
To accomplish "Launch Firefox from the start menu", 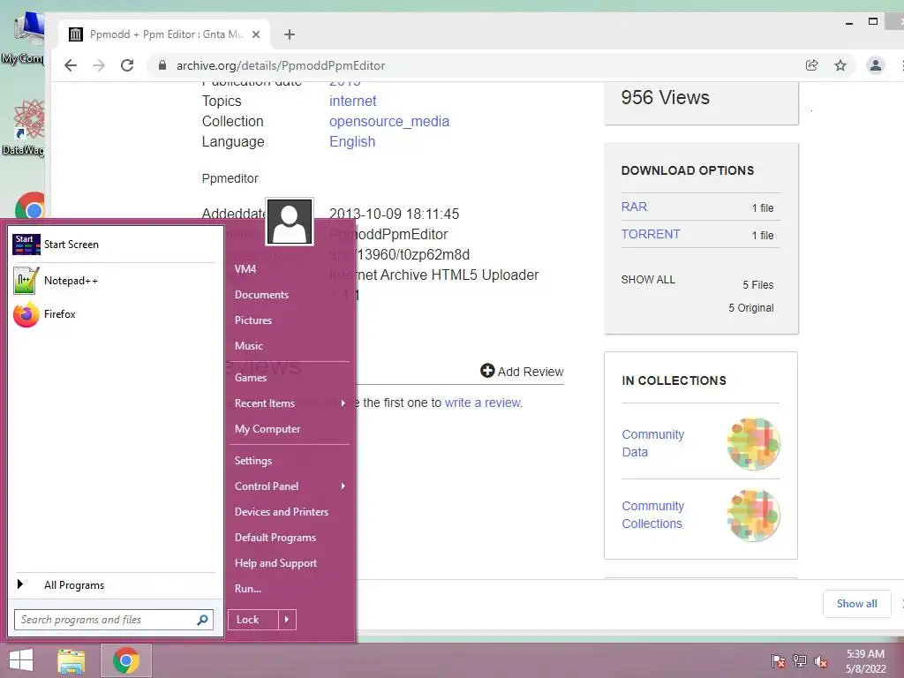I will pos(115,314).
